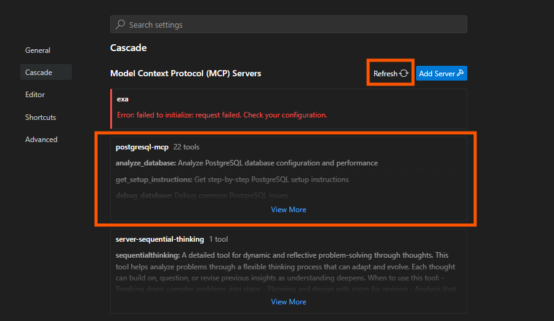Open the General settings section
The image size is (554, 321).
38,50
